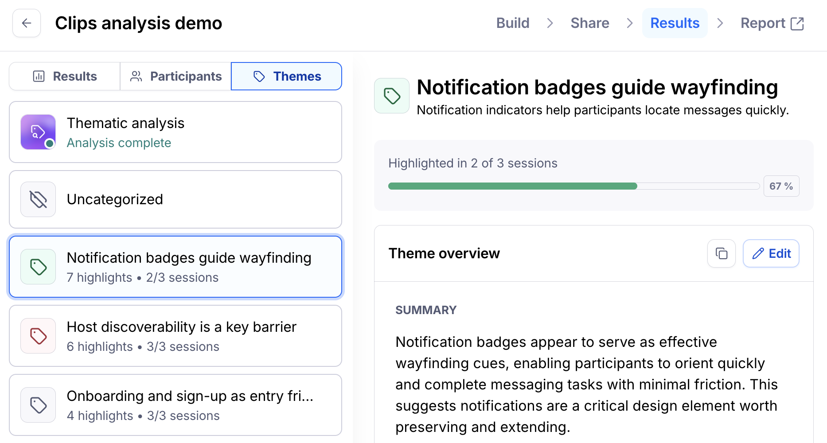The image size is (827, 443).
Task: Open the Uncategorized label
Action: (115, 199)
